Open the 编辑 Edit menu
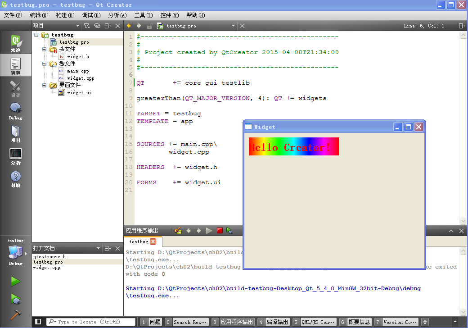Image resolution: width=468 pixels, height=328 pixels. coord(39,15)
